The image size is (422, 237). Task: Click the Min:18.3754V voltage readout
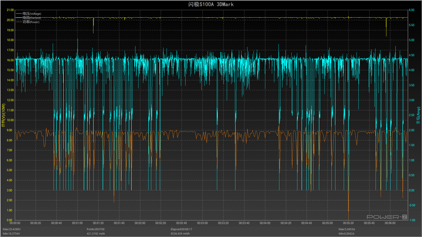(12, 233)
